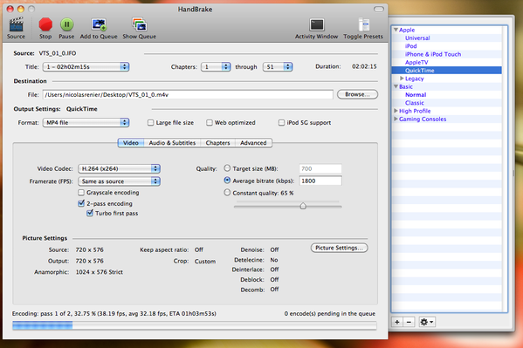The height and width of the screenshot is (348, 523).
Task: Enable iPod 5G support checkbox
Action: (x=281, y=123)
